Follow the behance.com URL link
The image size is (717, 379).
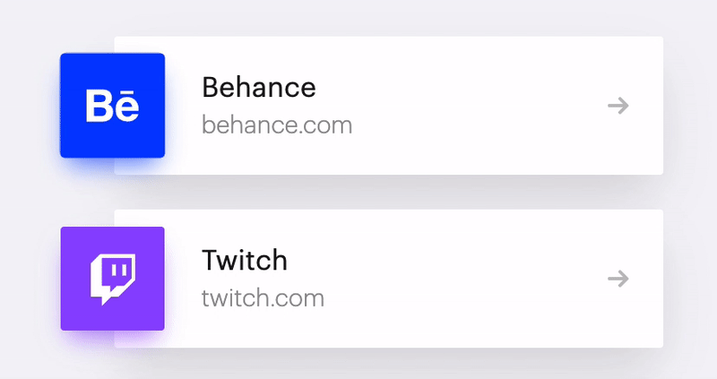(x=277, y=125)
